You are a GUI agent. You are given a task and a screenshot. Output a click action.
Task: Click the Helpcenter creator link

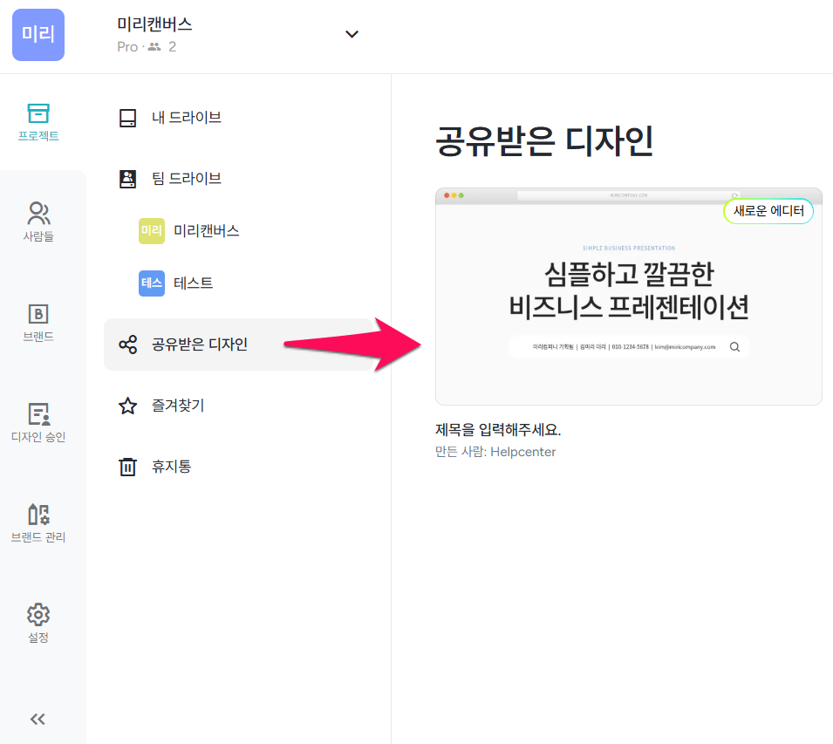[523, 452]
